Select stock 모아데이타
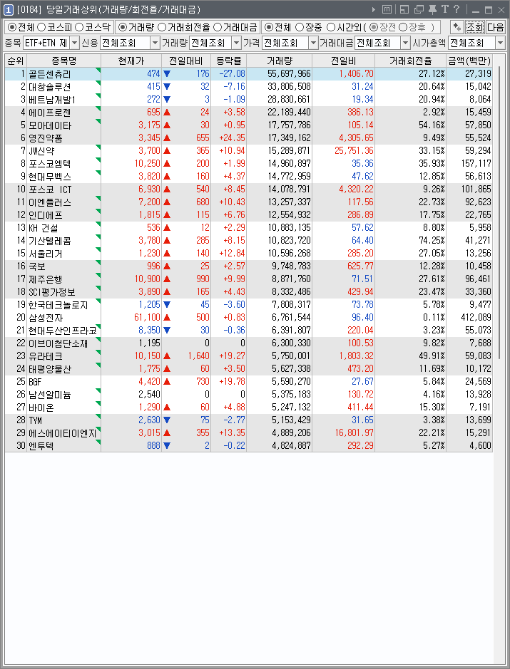The image size is (510, 669). pyautogui.click(x=49, y=125)
